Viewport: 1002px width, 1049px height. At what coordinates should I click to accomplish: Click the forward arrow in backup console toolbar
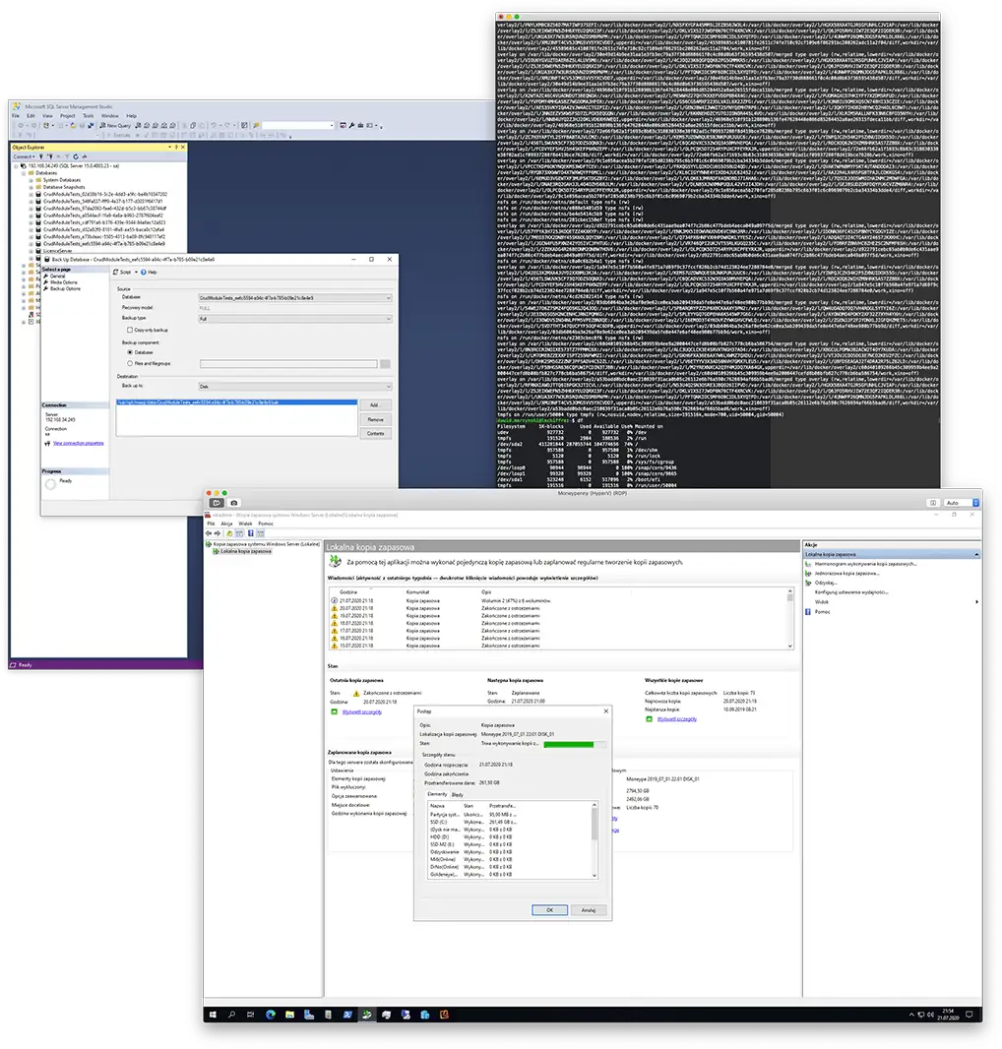coord(218,533)
